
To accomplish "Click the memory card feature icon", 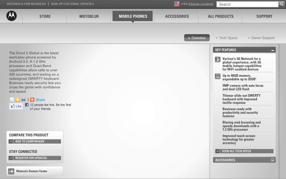I will click(218, 76).
